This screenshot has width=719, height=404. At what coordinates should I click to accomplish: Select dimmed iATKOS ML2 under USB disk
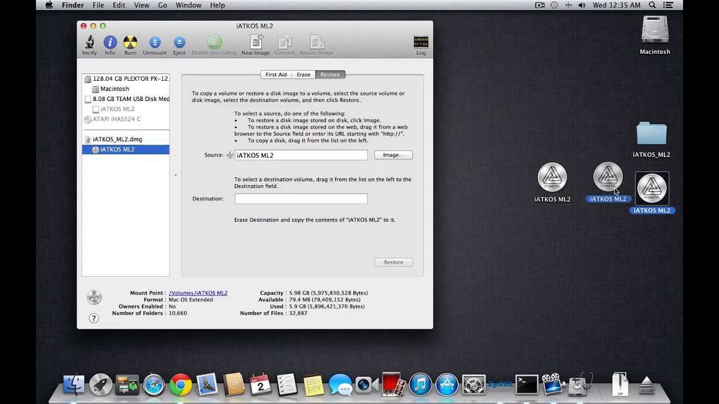pyautogui.click(x=126, y=109)
